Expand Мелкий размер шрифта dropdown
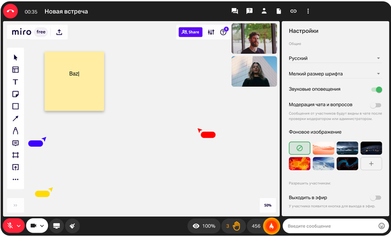This screenshot has height=237, width=391. click(334, 74)
